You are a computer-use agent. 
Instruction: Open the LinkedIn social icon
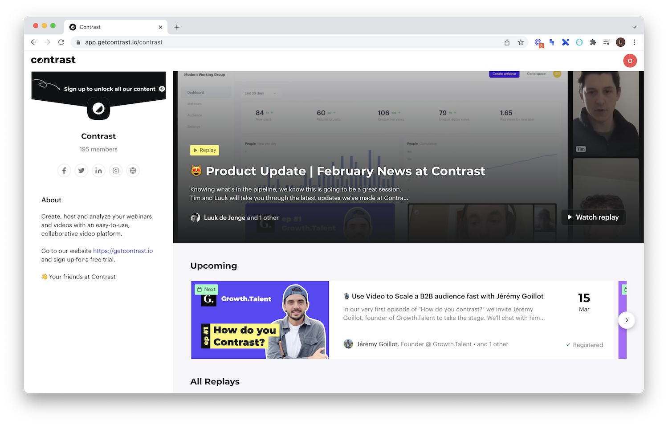coord(98,171)
